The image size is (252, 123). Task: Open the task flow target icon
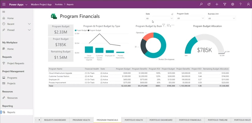coord(209,4)
